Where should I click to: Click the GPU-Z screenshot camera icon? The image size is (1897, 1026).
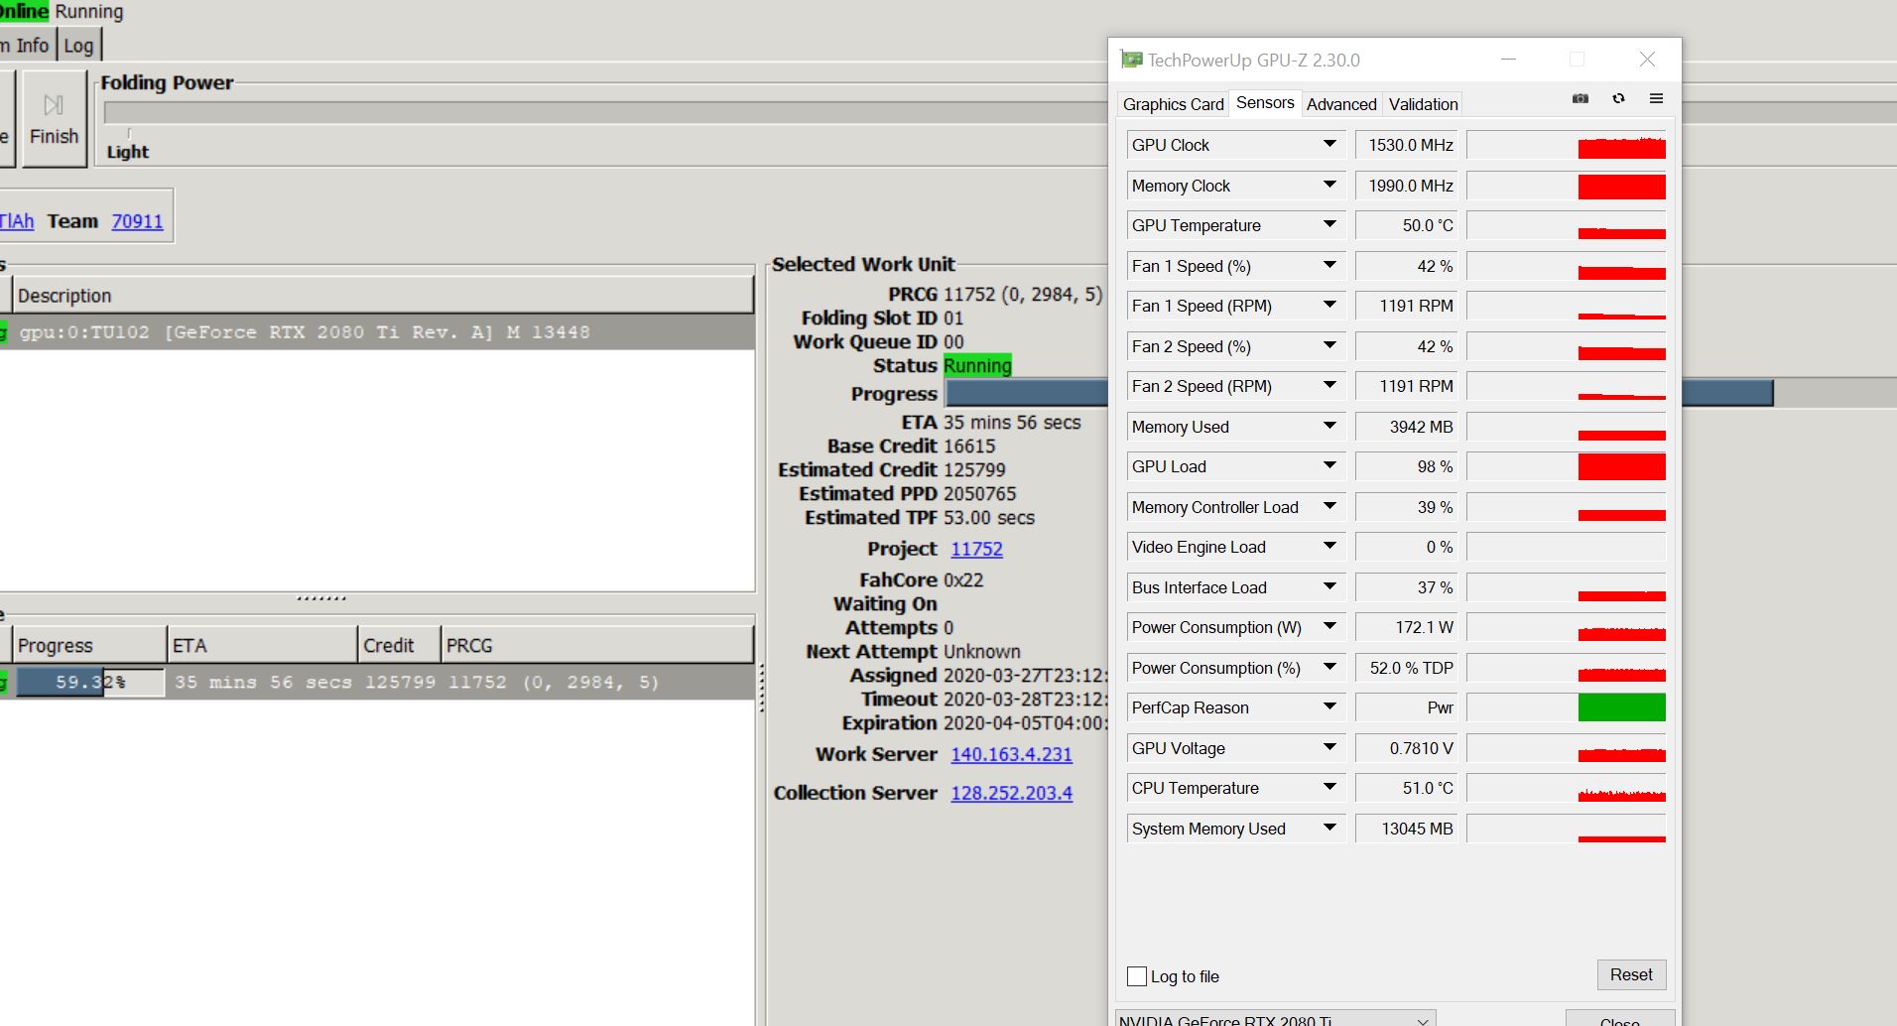pos(1581,98)
